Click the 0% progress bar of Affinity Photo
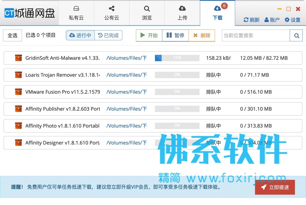This screenshot has height=205, width=306. [177, 126]
